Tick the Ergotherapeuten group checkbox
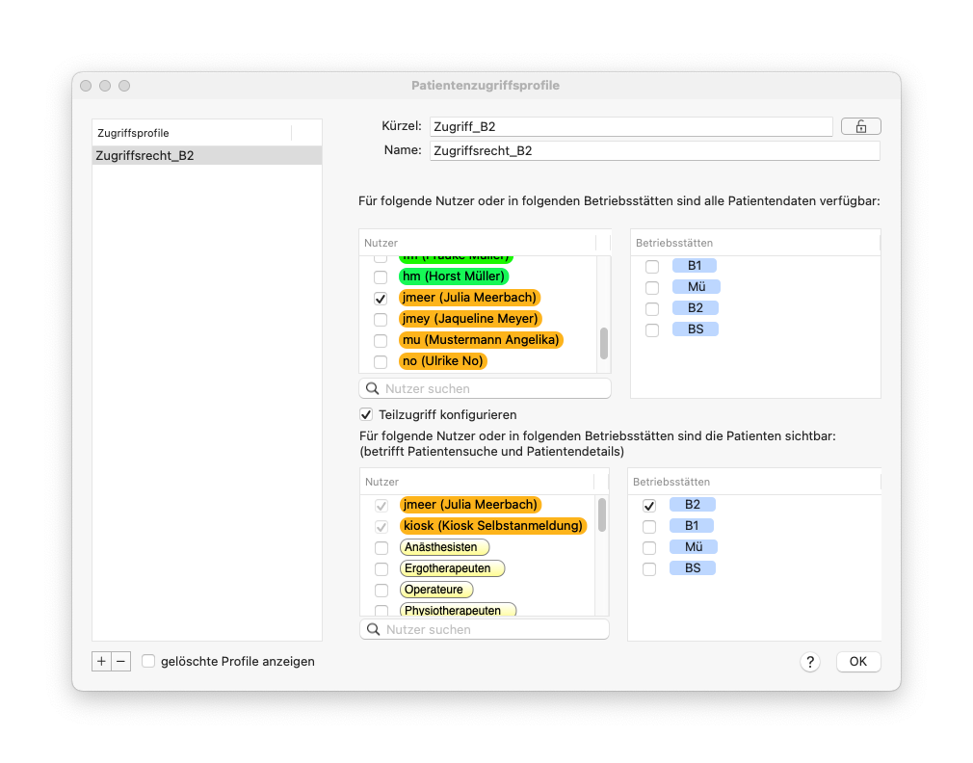973x763 pixels. pyautogui.click(x=381, y=568)
